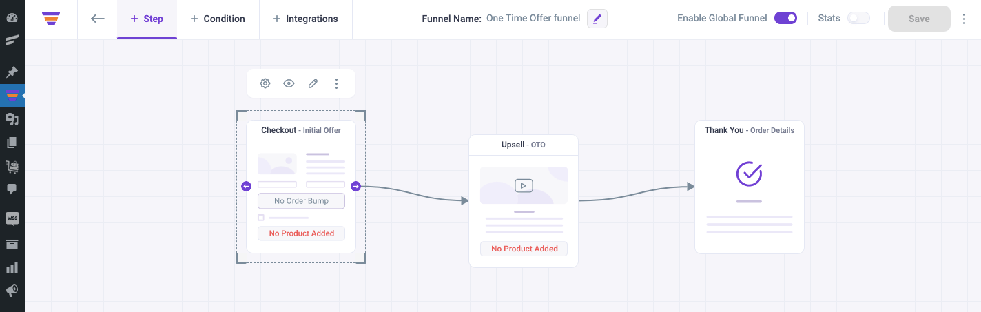Click the right purple connector on Checkout
The height and width of the screenshot is (312, 981).
tap(355, 186)
